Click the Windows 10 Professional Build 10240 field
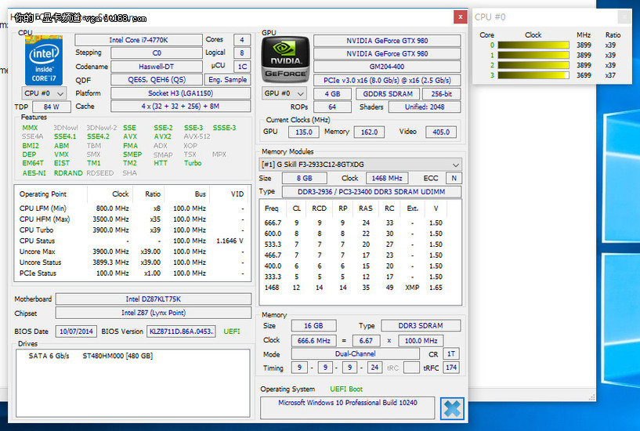 point(347,407)
